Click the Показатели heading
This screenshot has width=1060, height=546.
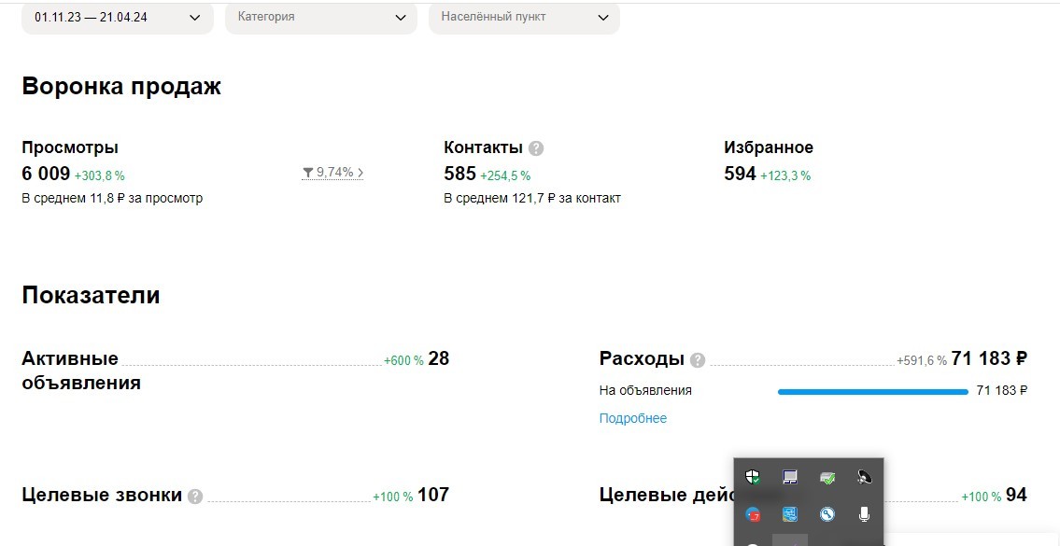pyautogui.click(x=91, y=295)
